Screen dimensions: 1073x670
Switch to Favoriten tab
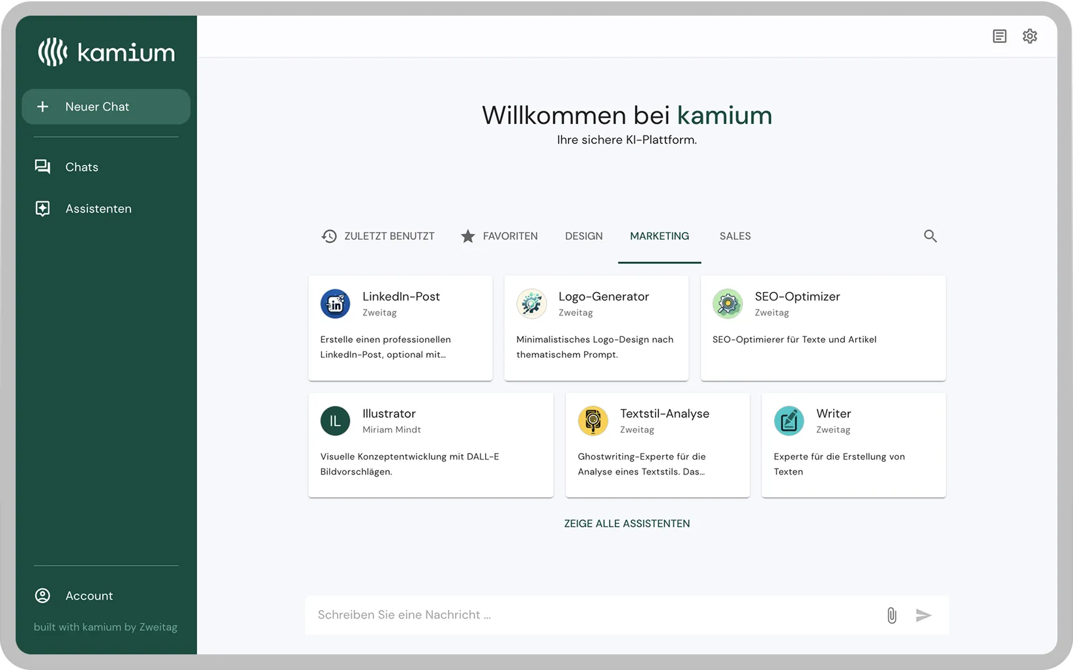pyautogui.click(x=499, y=236)
